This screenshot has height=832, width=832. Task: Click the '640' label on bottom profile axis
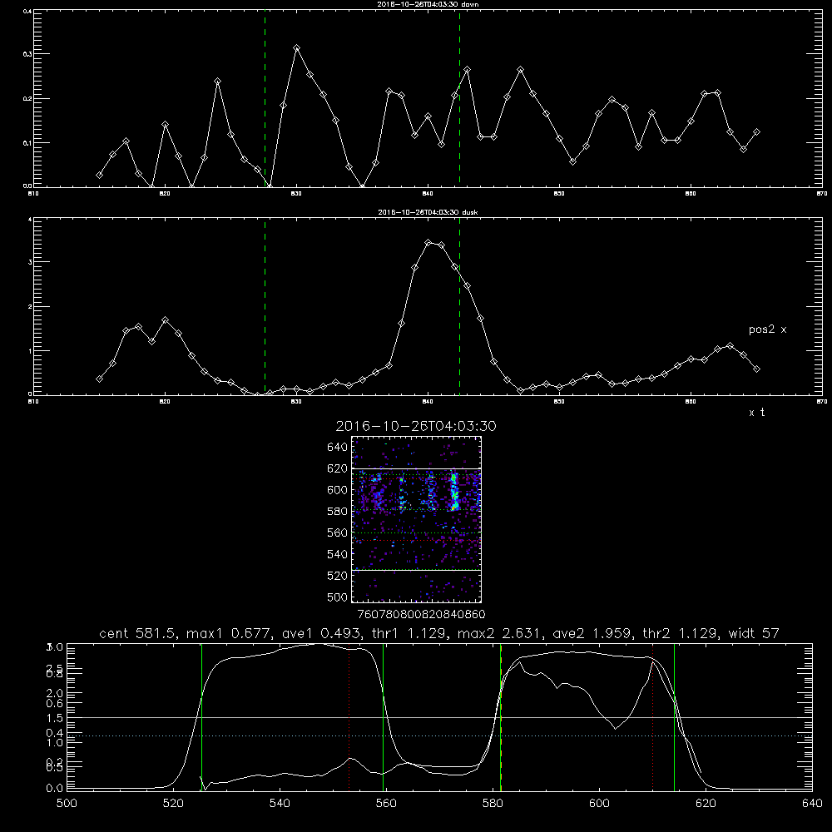pos(812,804)
